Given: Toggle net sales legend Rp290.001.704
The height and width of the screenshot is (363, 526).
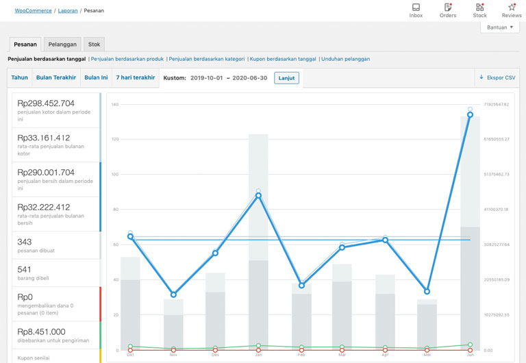Looking at the screenshot, I should [56, 179].
